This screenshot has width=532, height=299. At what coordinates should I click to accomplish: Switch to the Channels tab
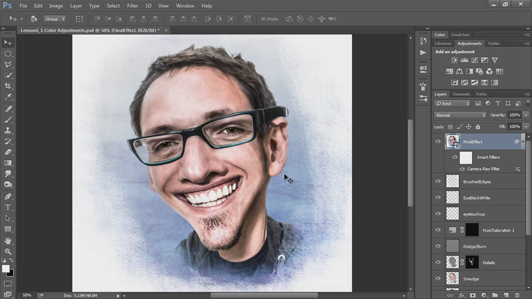click(461, 94)
